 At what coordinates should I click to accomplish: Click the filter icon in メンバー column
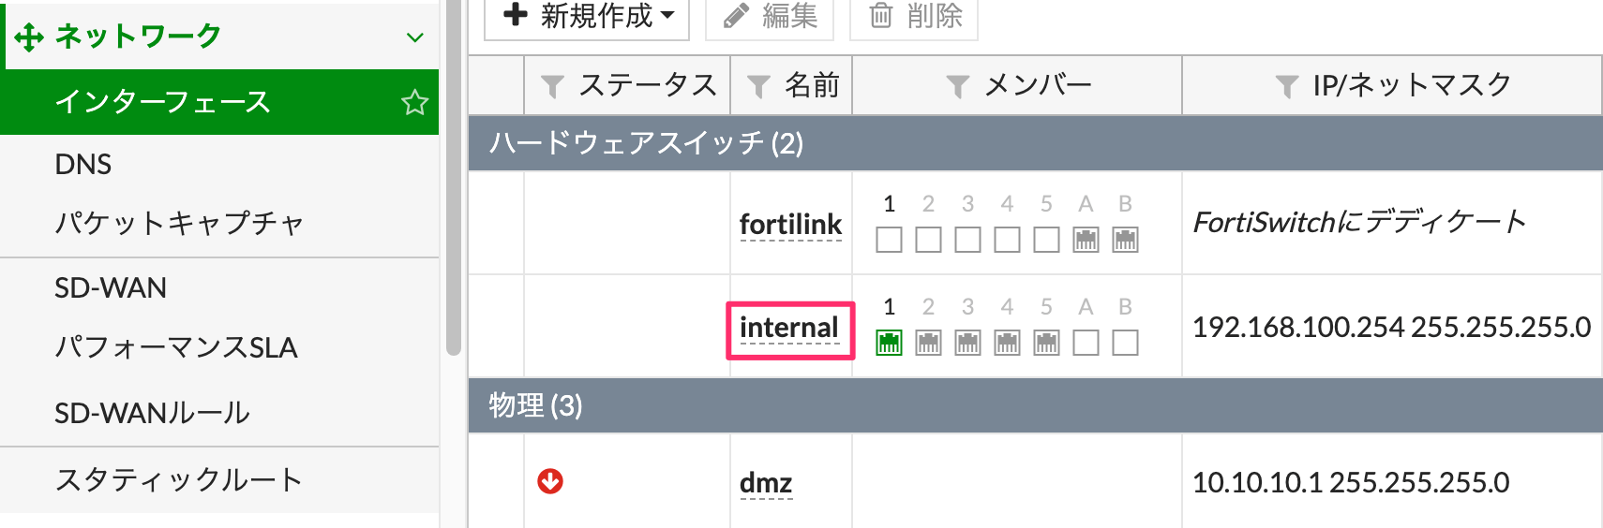(x=957, y=87)
